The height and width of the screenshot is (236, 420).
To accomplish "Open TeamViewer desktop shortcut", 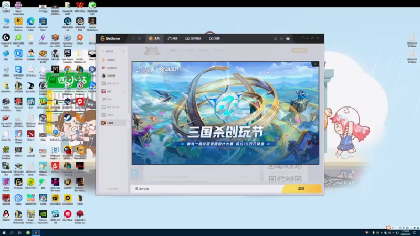I will 18,72.
